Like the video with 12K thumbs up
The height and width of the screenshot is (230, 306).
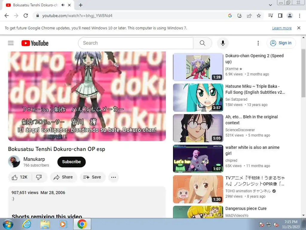point(20,177)
